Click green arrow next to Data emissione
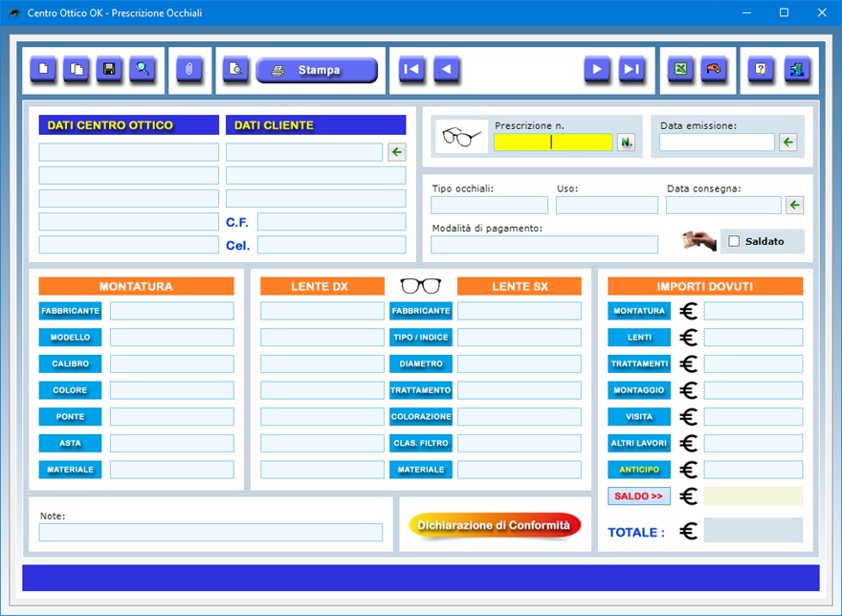 pyautogui.click(x=787, y=143)
